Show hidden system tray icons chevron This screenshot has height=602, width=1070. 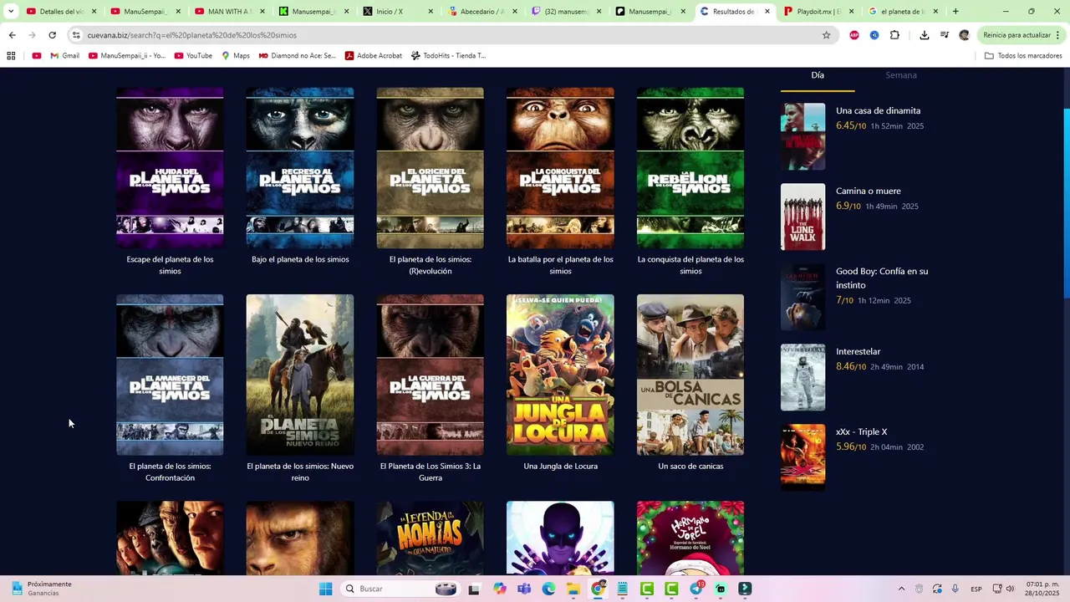[x=901, y=589]
